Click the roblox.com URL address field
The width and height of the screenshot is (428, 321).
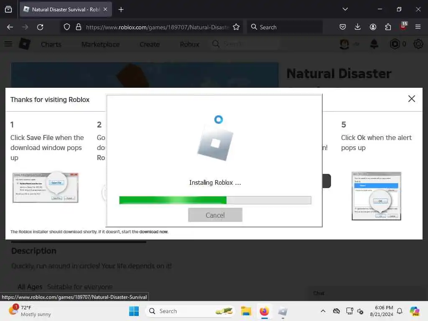click(157, 27)
